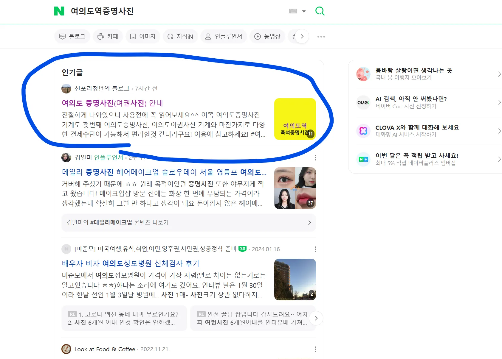Start the search with the magnifier icon

(x=320, y=11)
